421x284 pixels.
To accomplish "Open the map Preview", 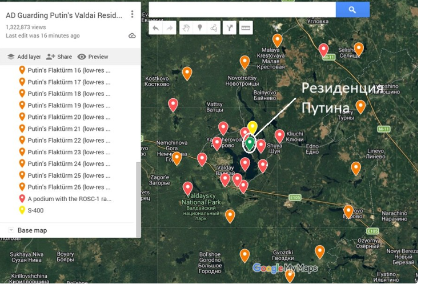I will pyautogui.click(x=93, y=57).
